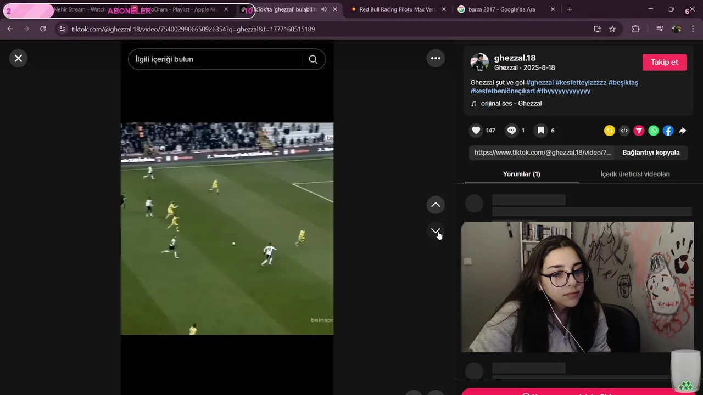Open the three-dots more options menu
The image size is (703, 395).
coord(436,58)
